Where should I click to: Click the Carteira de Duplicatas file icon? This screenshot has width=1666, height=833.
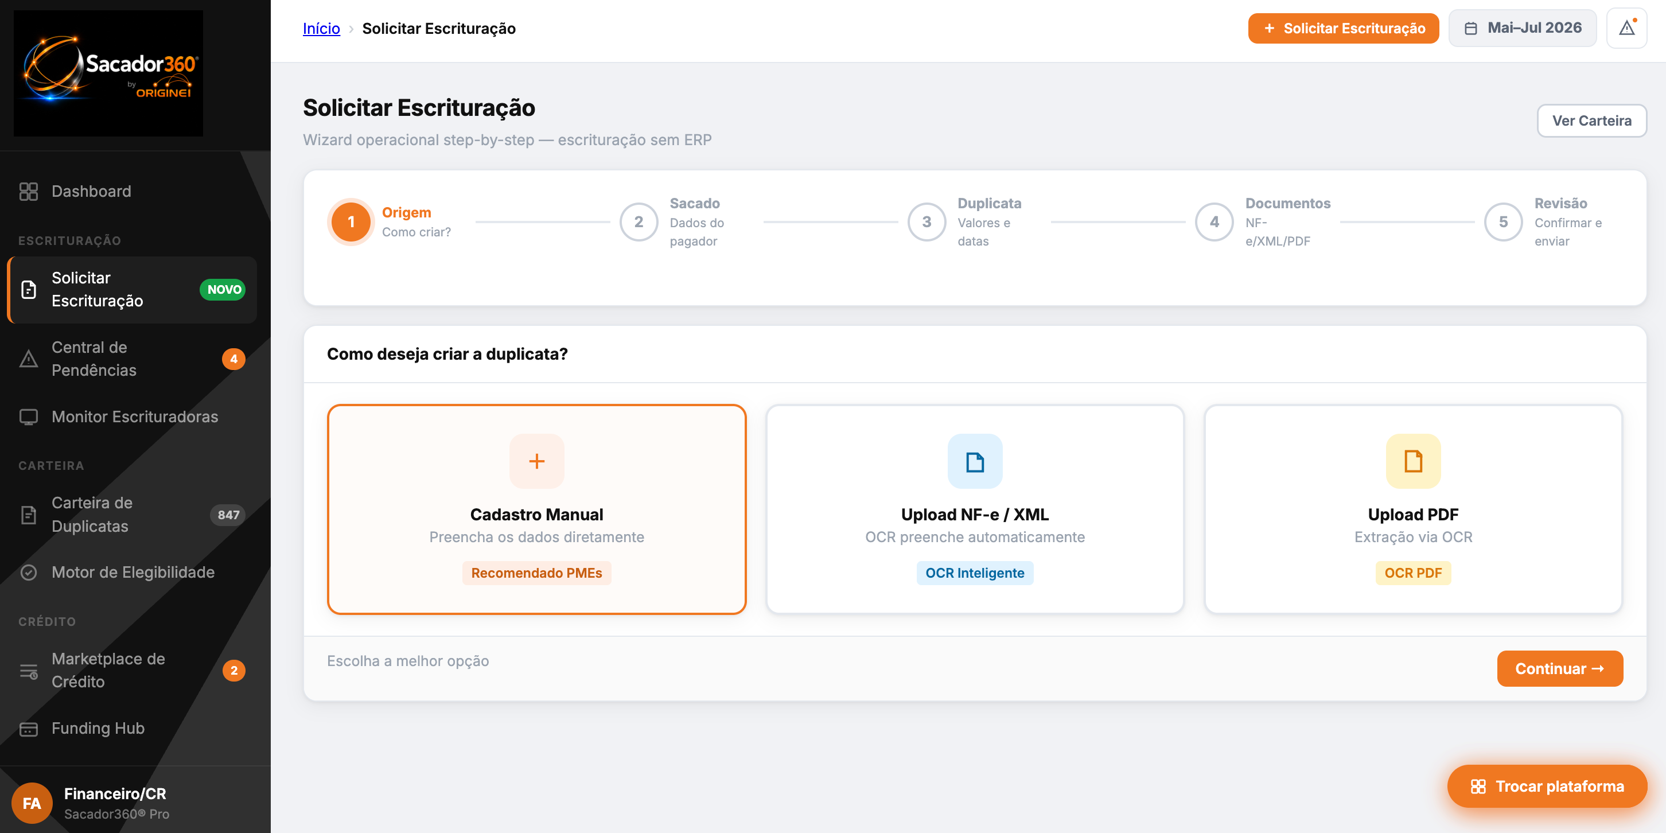[29, 515]
